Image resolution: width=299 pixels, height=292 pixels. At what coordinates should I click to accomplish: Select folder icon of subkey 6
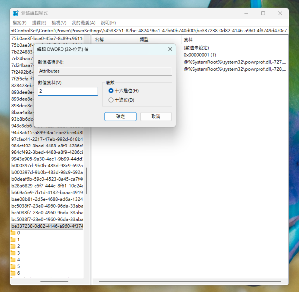coord(13,273)
